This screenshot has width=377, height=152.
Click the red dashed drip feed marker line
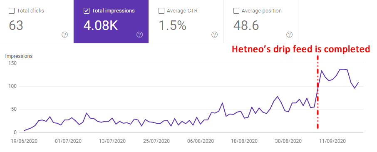click(317, 92)
